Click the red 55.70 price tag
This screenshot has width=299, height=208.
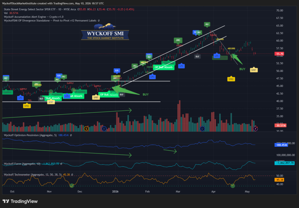pyautogui.click(x=279, y=54)
